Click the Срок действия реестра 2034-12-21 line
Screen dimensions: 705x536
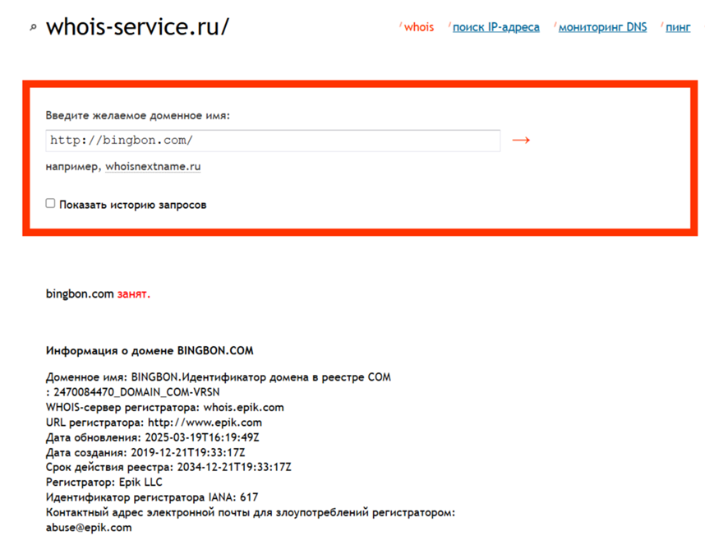click(168, 467)
